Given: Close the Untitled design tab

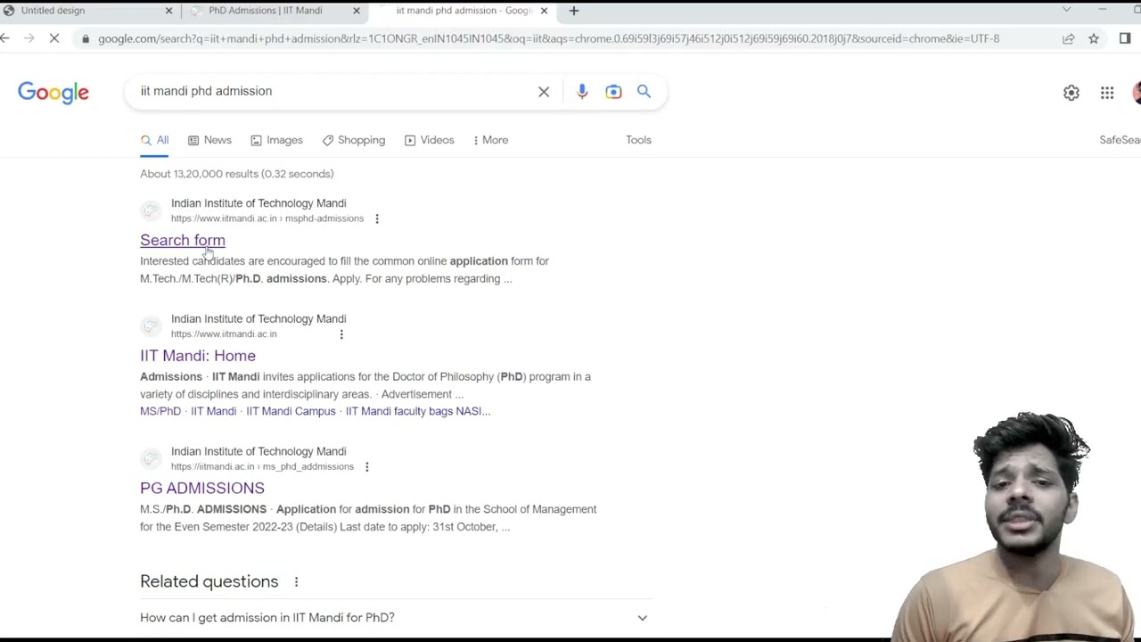Looking at the screenshot, I should tap(169, 11).
